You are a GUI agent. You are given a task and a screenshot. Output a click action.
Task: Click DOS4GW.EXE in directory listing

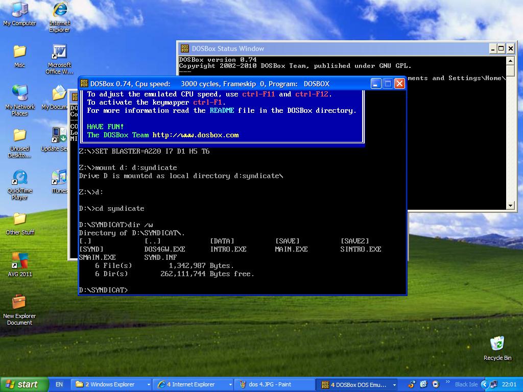[165, 249]
